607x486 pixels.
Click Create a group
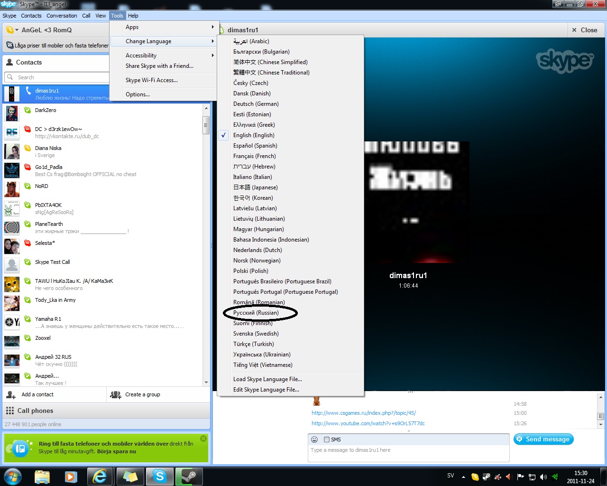pyautogui.click(x=135, y=394)
